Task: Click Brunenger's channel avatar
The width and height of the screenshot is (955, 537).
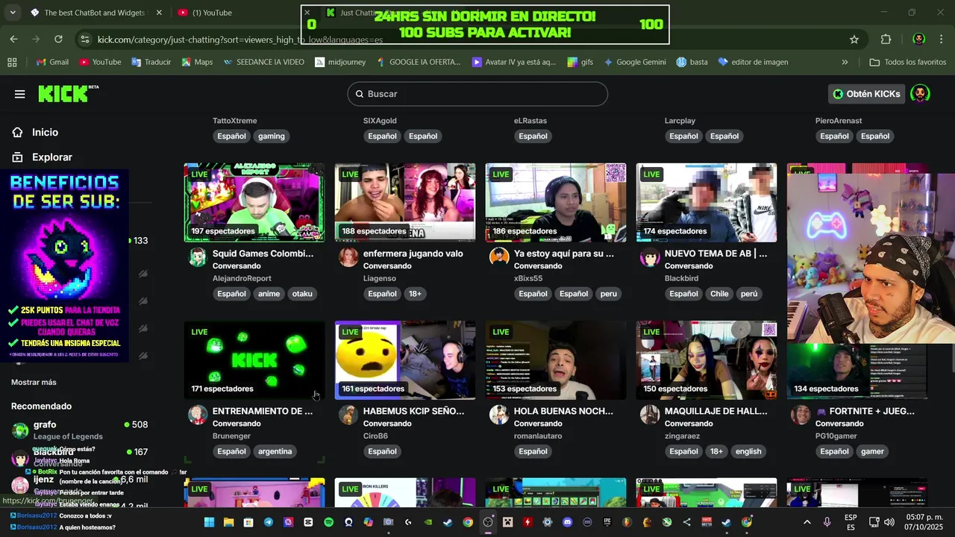Action: coord(198,415)
